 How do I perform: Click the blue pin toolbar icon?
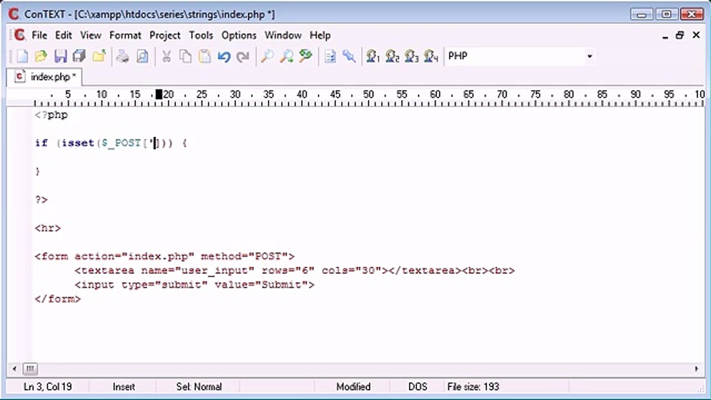pos(349,56)
